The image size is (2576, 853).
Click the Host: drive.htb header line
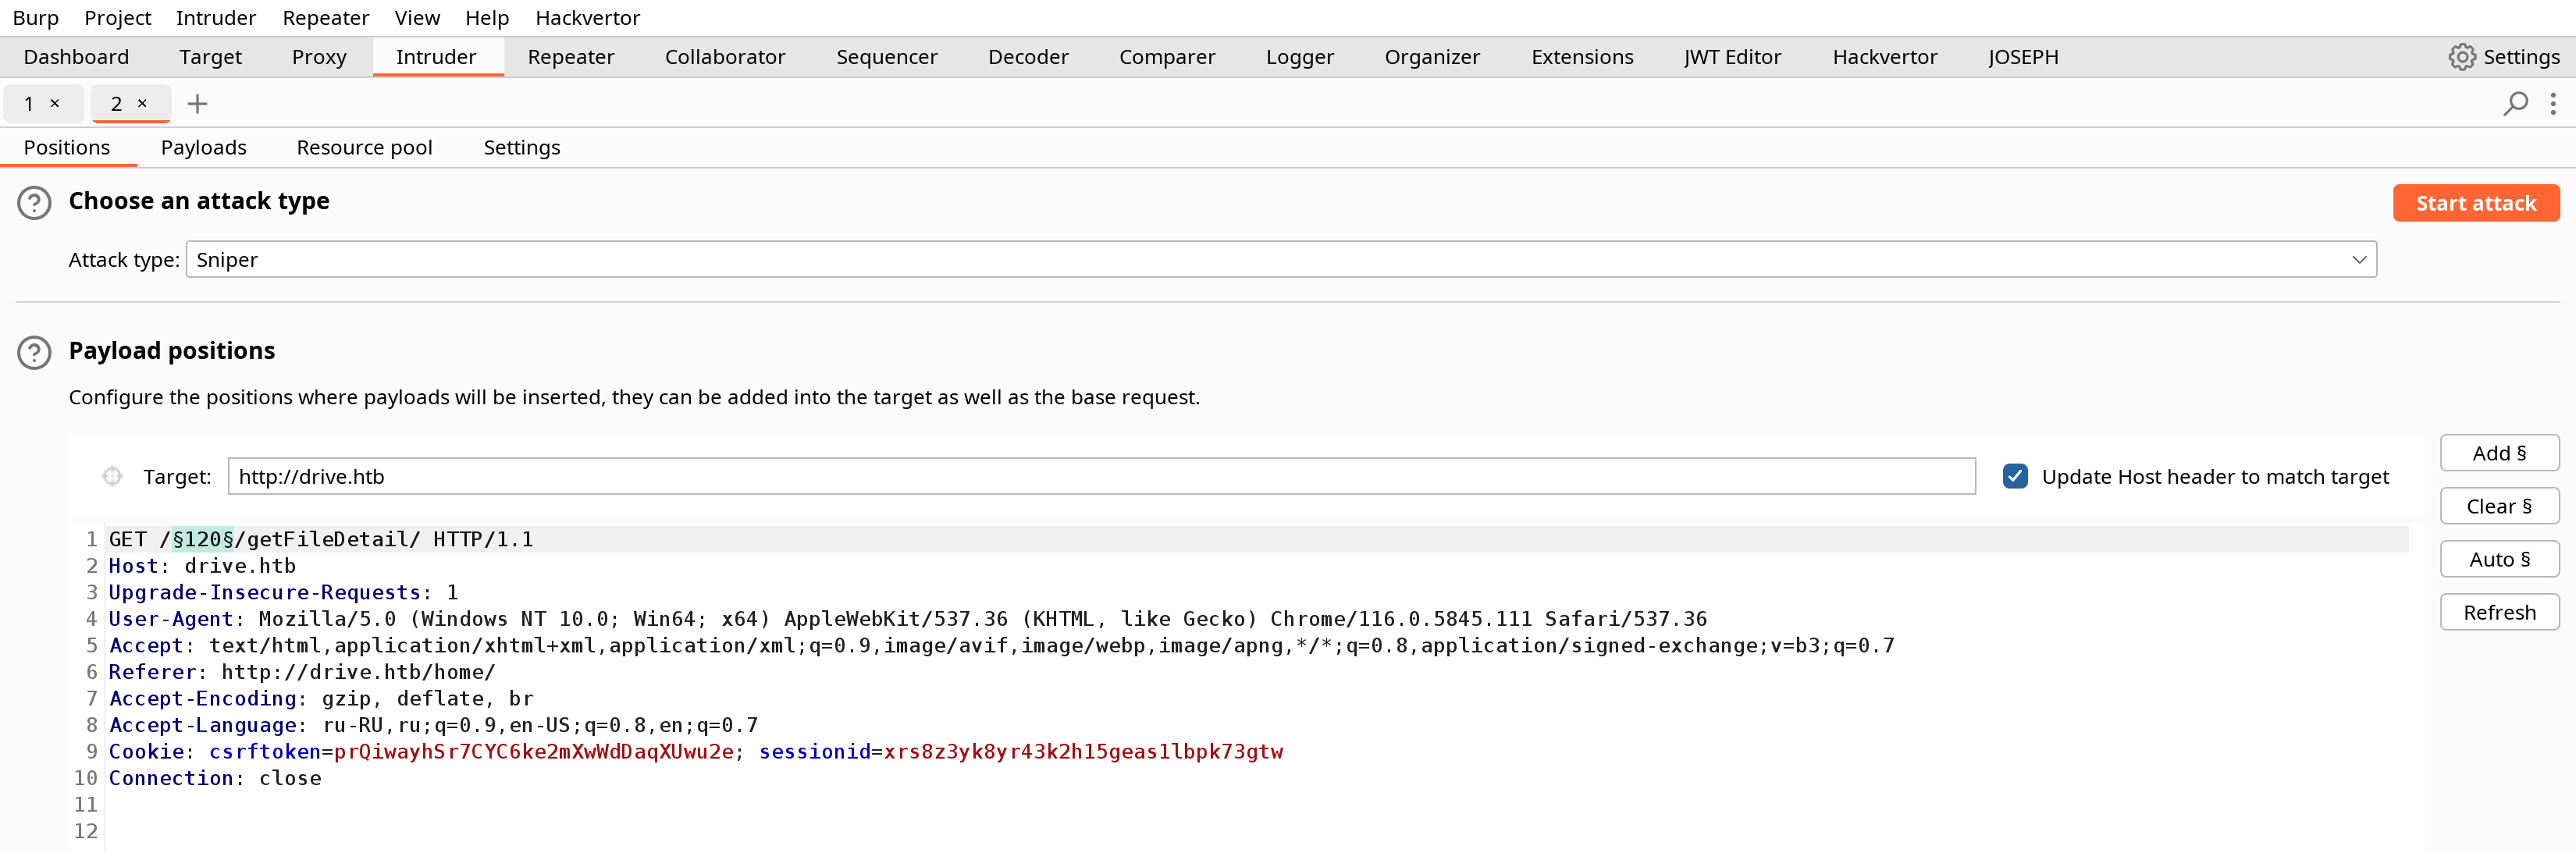(x=202, y=566)
